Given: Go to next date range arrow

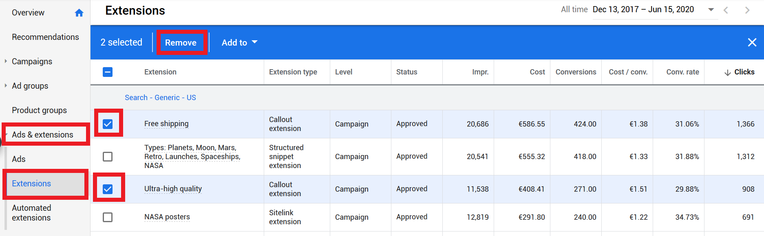Looking at the screenshot, I should pos(747,10).
